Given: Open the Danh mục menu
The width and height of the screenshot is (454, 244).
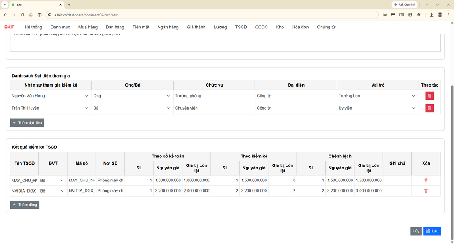Looking at the screenshot, I should (60, 27).
